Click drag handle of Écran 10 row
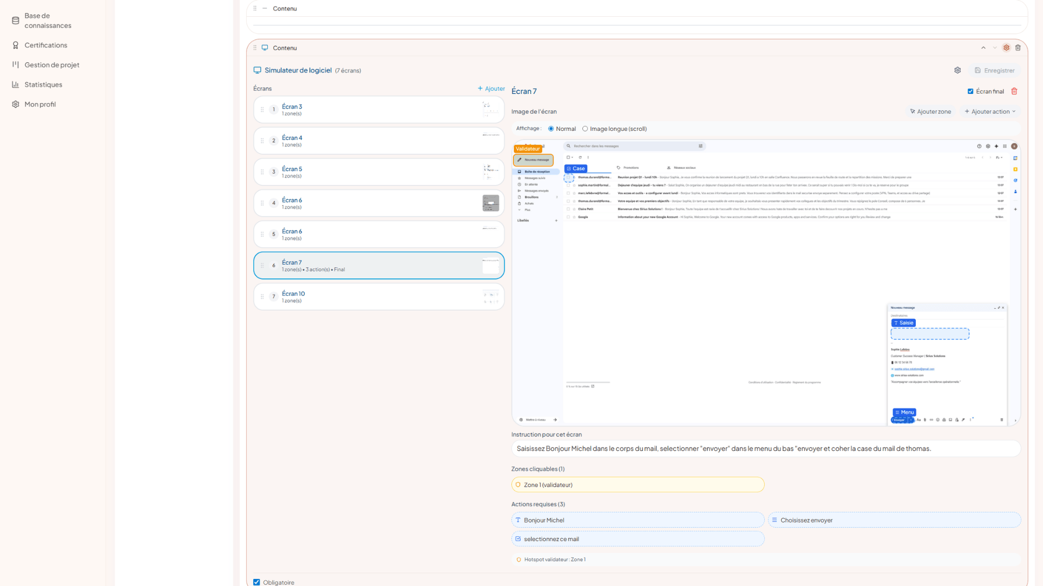 tap(262, 297)
